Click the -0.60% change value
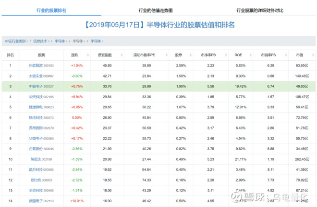 point(77,76)
